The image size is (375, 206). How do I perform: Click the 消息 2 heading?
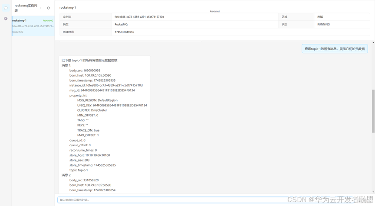pyautogui.click(x=66, y=175)
